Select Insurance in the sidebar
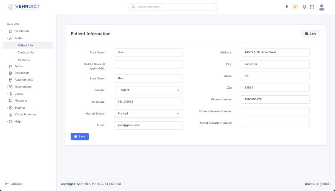Image resolution: width=335 pixels, height=191 pixels. (x=24, y=59)
